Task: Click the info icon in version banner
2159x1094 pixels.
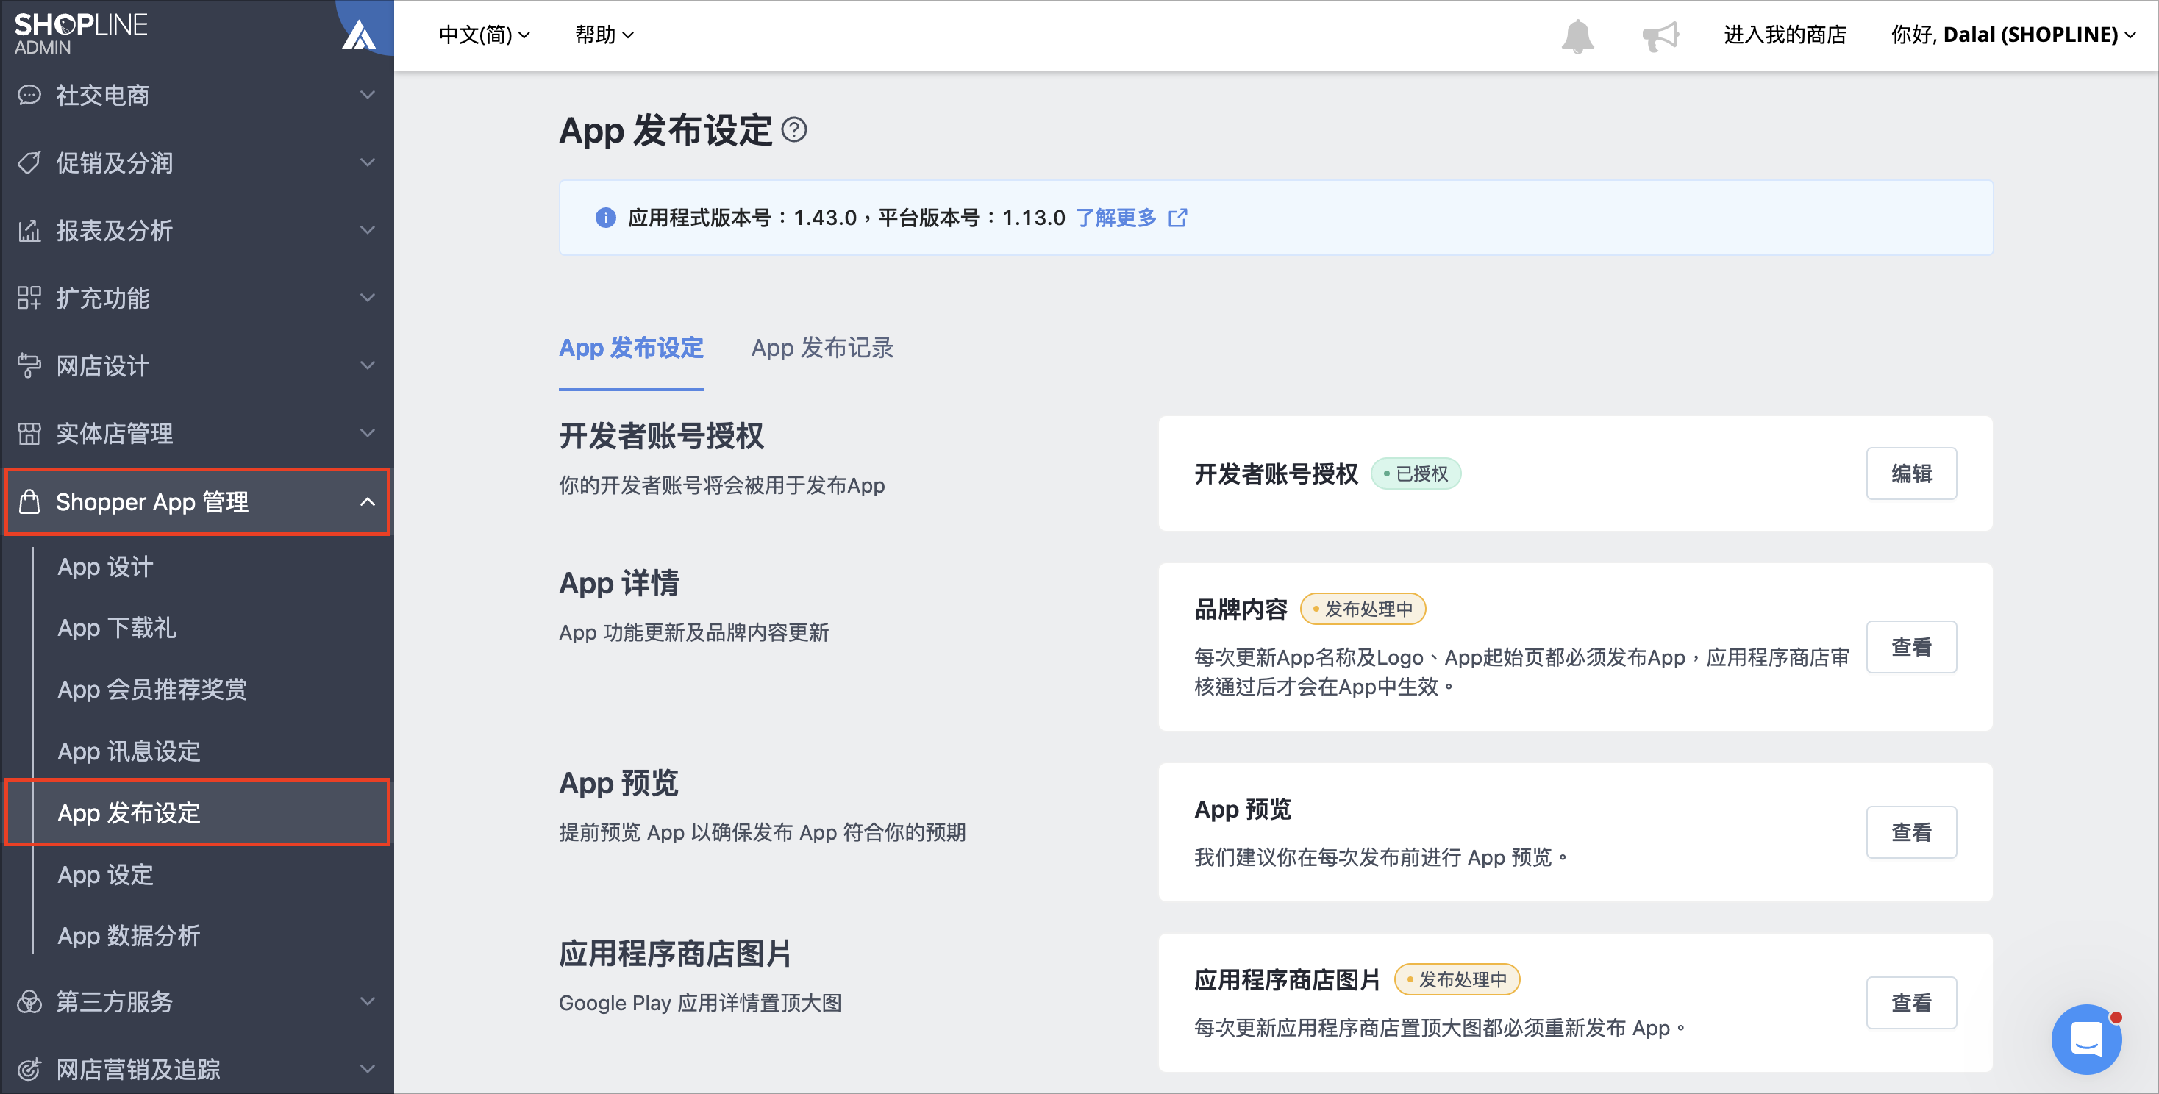Action: click(x=605, y=218)
